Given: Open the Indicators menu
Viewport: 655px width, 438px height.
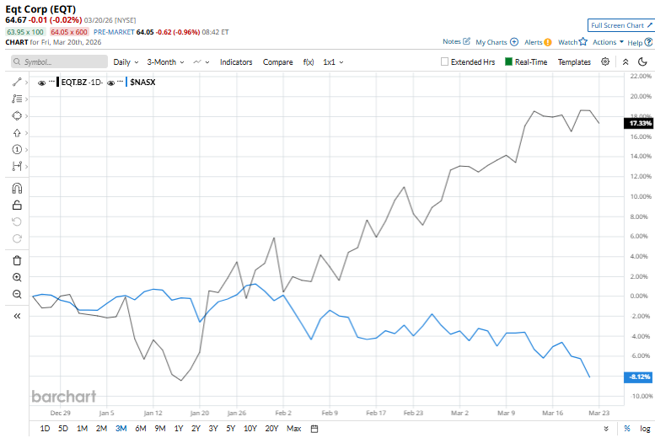Looking at the screenshot, I should pyautogui.click(x=236, y=61).
